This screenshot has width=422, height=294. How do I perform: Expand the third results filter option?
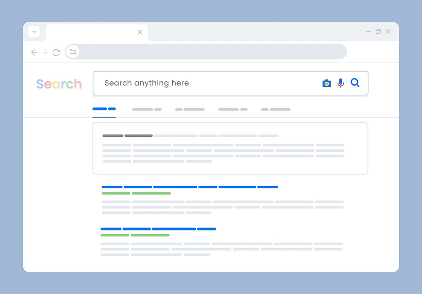click(190, 109)
